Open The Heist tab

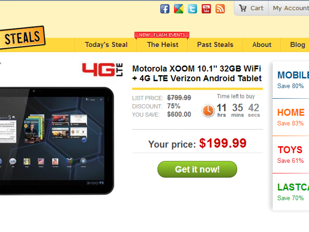pos(162,45)
